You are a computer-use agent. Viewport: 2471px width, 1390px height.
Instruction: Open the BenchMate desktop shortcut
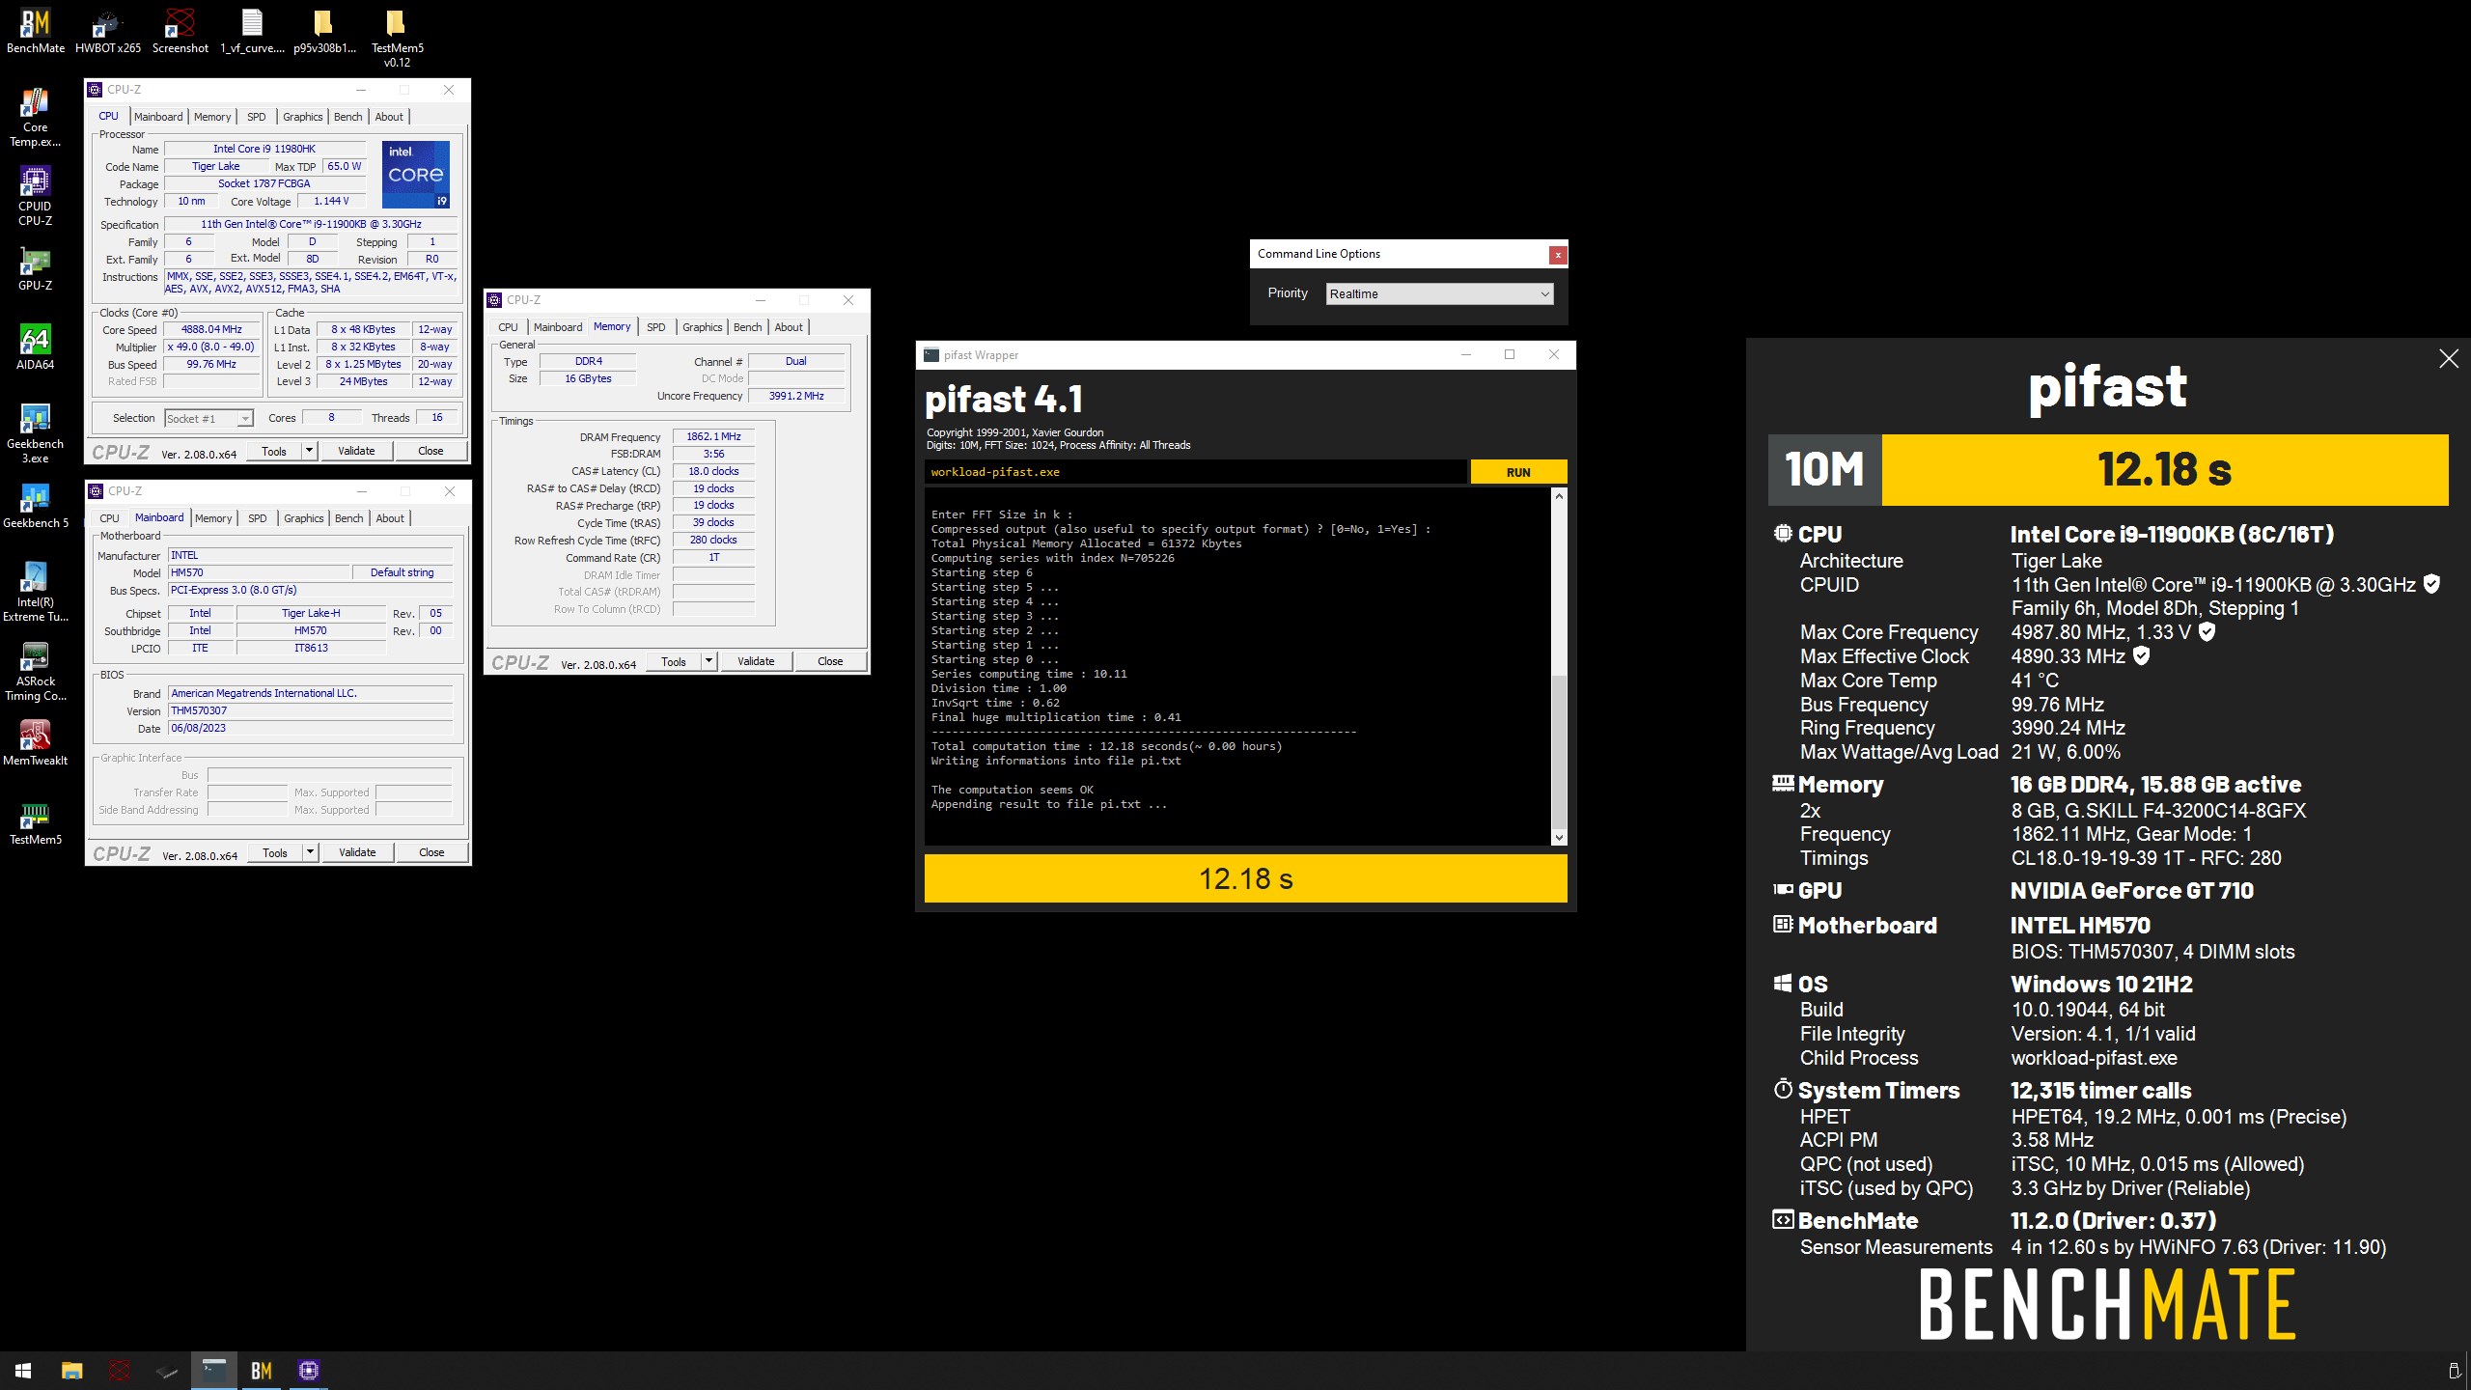coord(36,30)
